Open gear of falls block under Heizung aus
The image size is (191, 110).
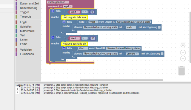pyautogui.click(x=64, y=48)
